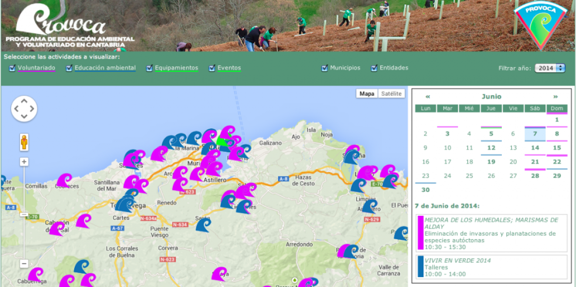Viewport: 576px width, 287px height.
Task: Open blue marker near Torrelavega
Action: (125, 204)
